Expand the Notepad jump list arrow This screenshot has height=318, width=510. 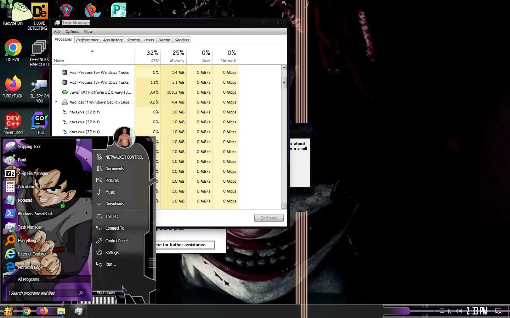87,200
